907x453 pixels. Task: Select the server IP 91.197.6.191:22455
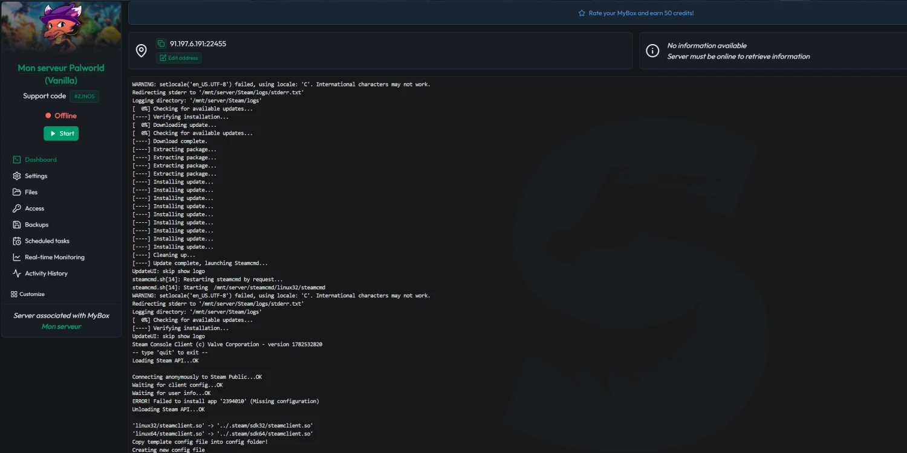coord(198,43)
